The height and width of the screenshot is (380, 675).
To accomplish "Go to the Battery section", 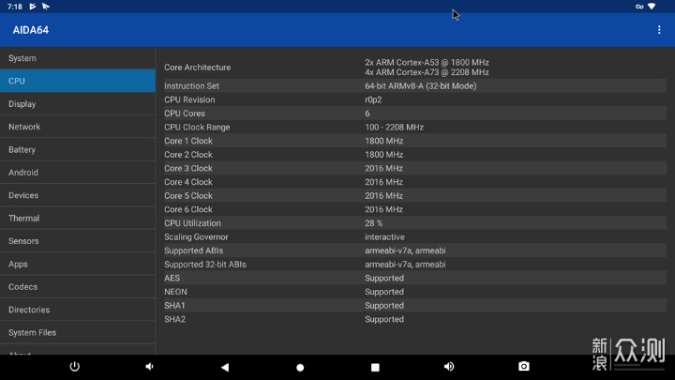I will [x=77, y=150].
